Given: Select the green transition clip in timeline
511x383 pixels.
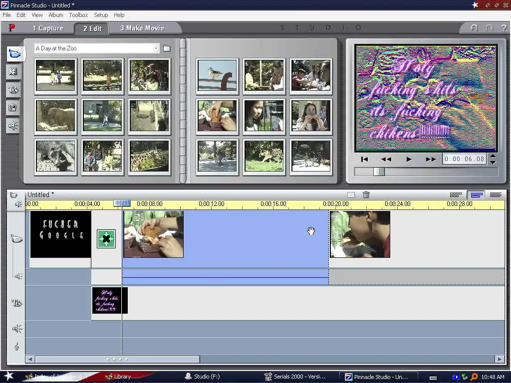Looking at the screenshot, I should [106, 239].
